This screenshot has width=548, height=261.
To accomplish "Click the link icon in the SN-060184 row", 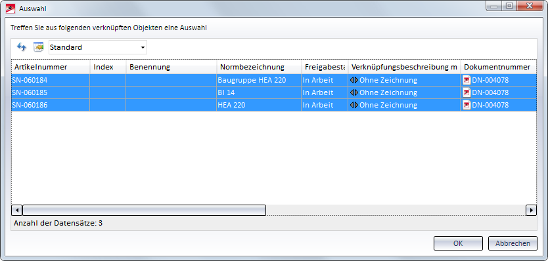I will coord(354,80).
